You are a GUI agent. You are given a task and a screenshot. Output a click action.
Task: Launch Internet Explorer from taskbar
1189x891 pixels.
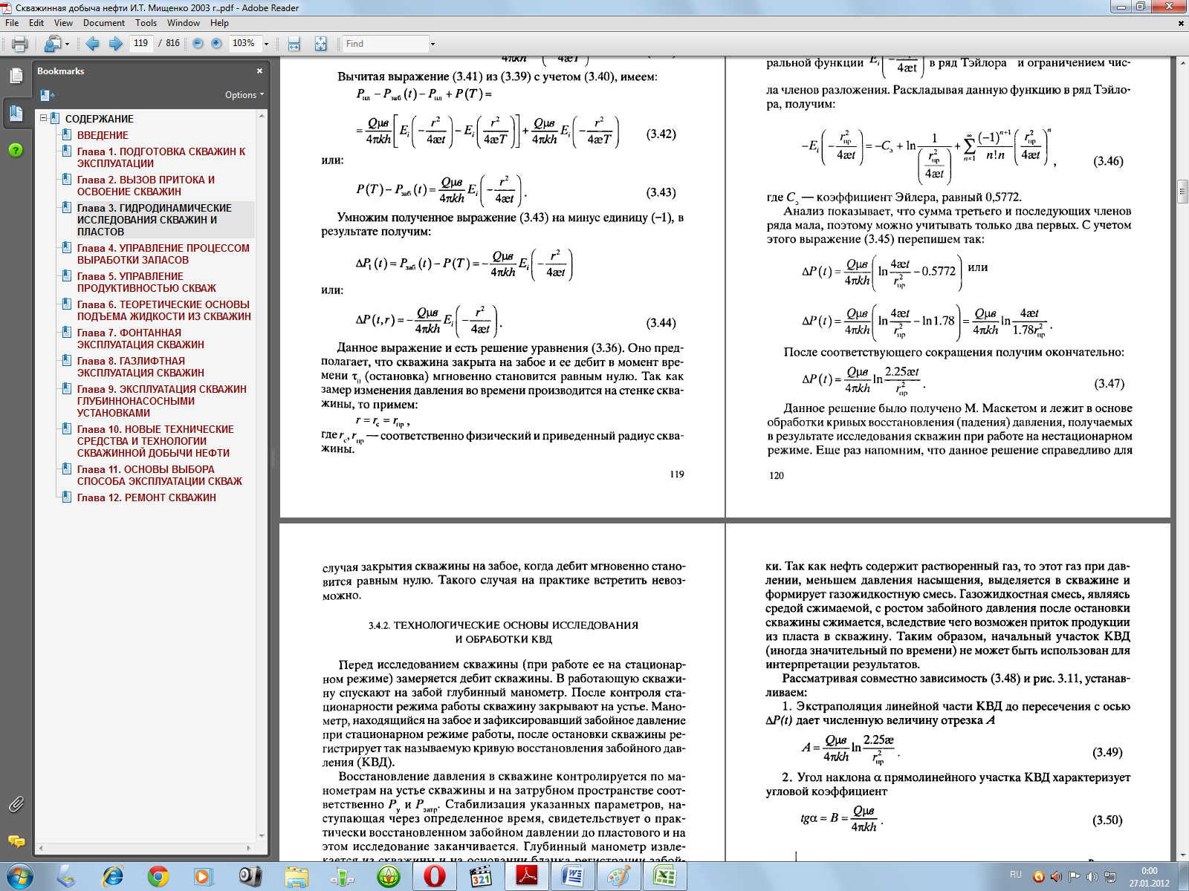[113, 877]
